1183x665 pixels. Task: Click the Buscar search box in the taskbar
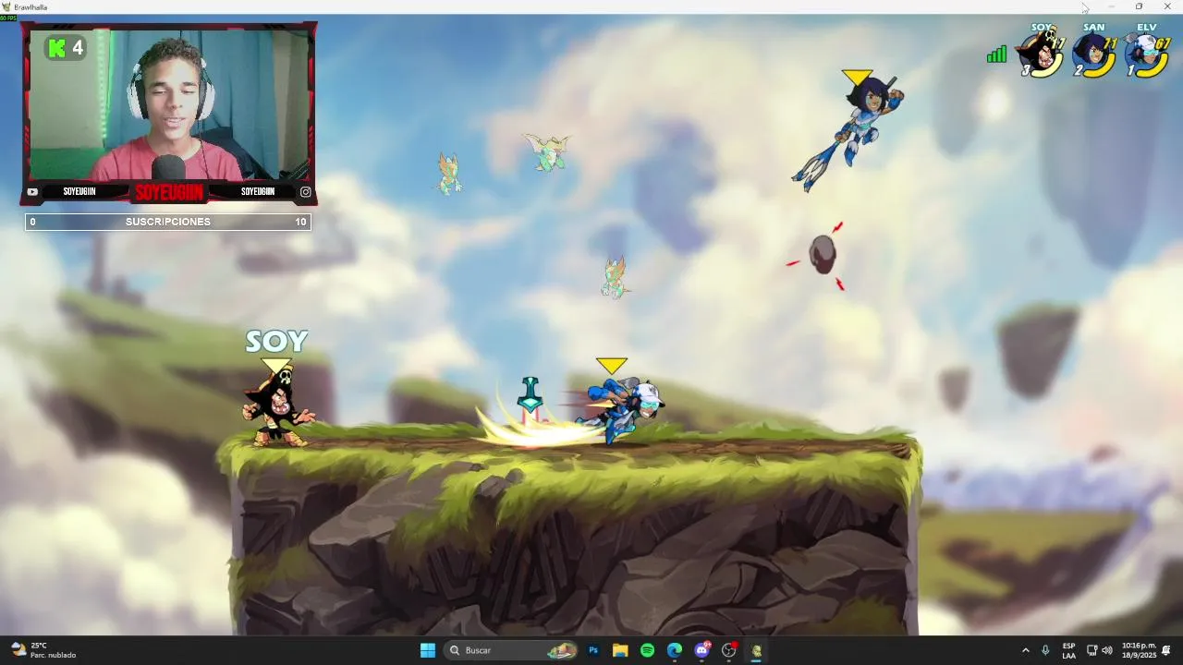pyautogui.click(x=512, y=650)
